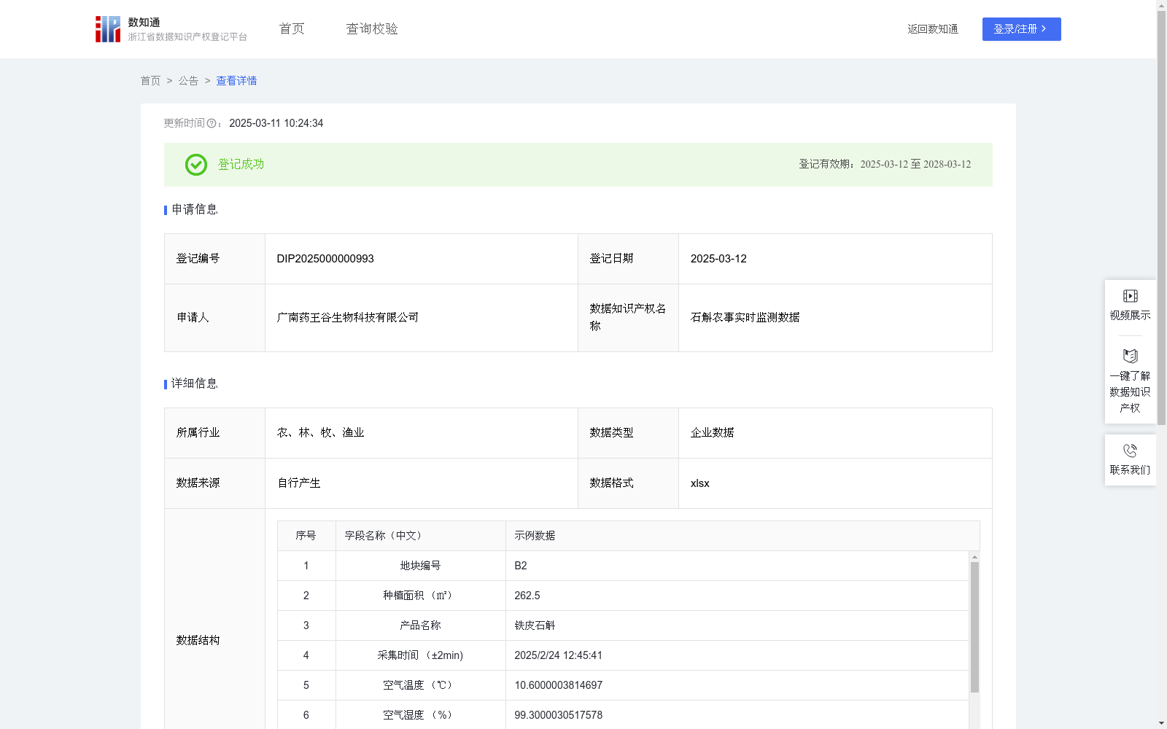The height and width of the screenshot is (729, 1167).
Task: Click the data structure table scrollbar thumb
Action: [974, 627]
